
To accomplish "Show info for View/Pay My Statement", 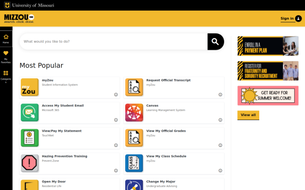I will click(x=116, y=145).
